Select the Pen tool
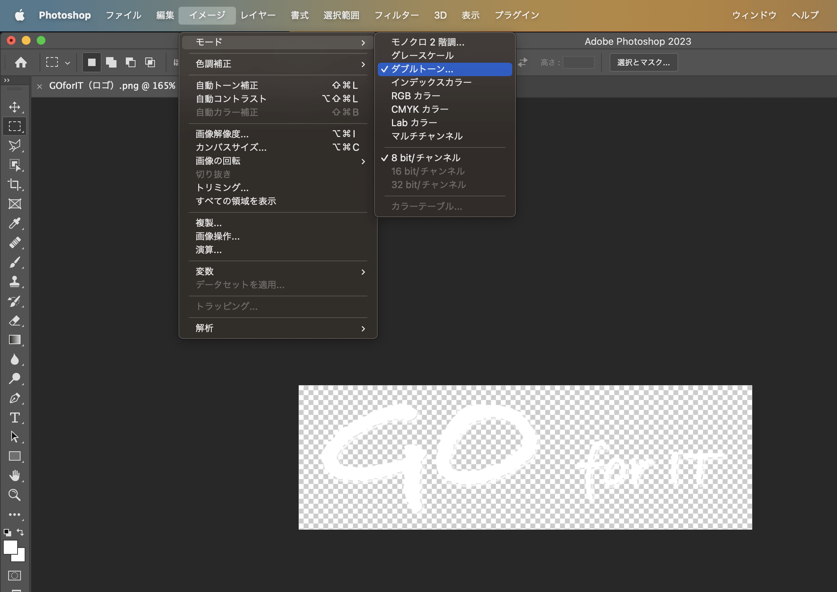The height and width of the screenshot is (592, 837). (15, 398)
